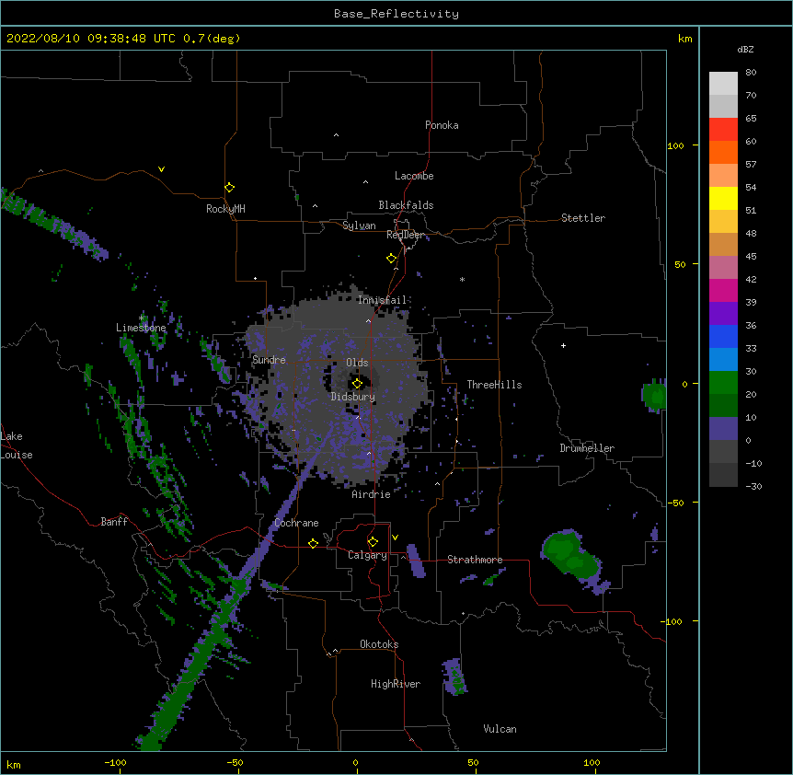The image size is (793, 775).
Task: Click the Sundre label
Action: [x=269, y=360]
